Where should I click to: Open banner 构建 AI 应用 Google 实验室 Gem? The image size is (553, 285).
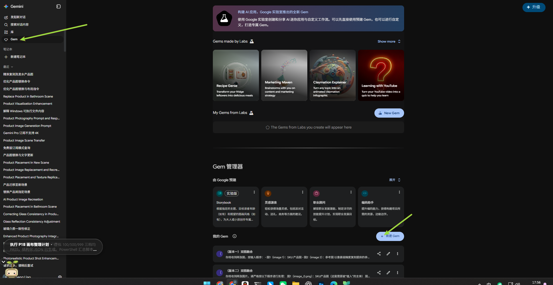point(308,18)
